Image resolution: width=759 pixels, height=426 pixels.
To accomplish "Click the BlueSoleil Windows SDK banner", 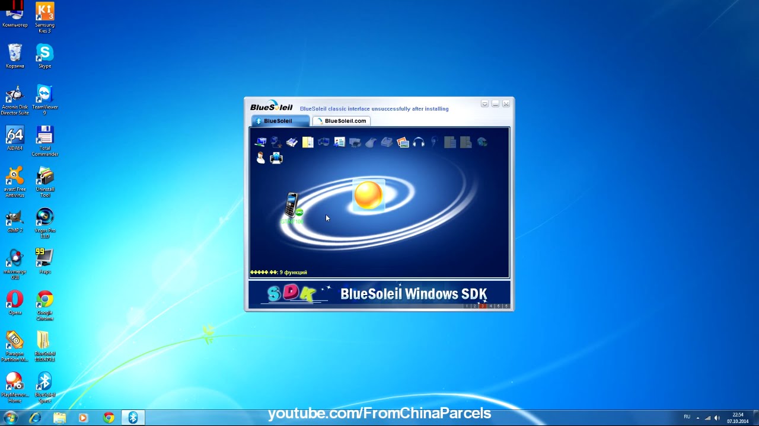I will click(379, 294).
